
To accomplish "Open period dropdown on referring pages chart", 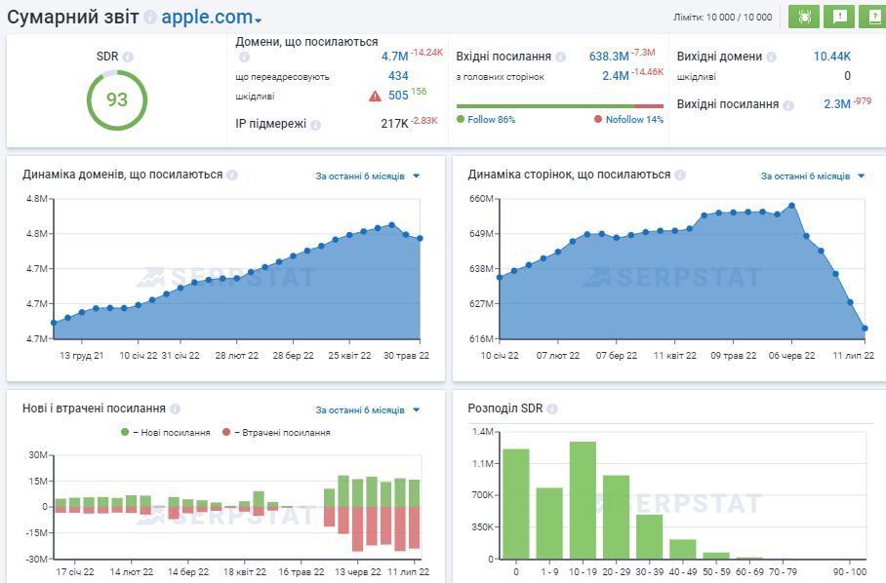I will [x=813, y=176].
